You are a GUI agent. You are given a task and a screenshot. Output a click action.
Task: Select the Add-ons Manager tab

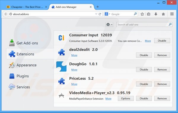click(71, 7)
